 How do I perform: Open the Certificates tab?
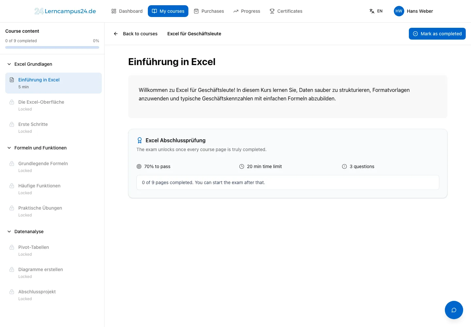point(286,11)
